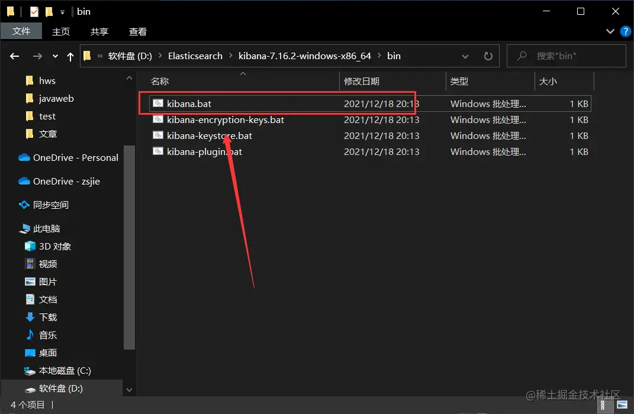Switch to the 共享 ribbon tab
Screen dimensions: 634x414
99,31
